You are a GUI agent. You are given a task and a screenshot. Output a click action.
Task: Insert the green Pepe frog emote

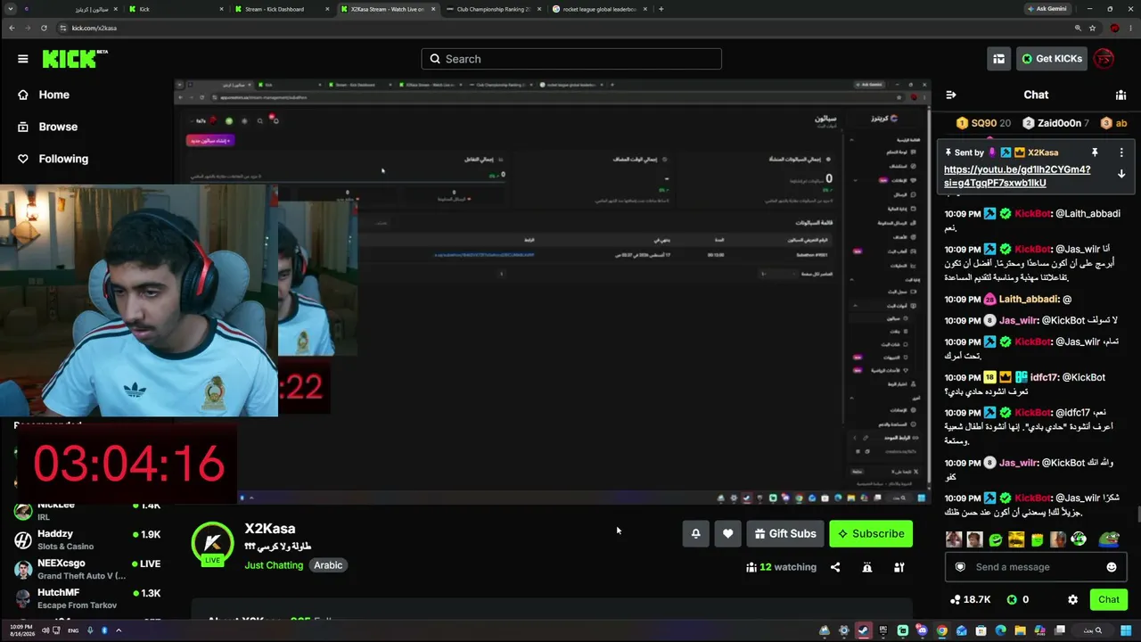[1109, 539]
